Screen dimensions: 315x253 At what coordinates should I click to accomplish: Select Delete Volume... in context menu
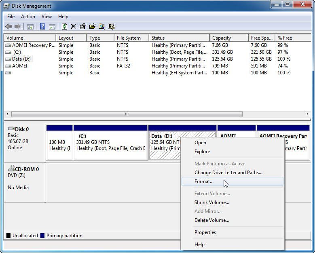click(x=211, y=220)
